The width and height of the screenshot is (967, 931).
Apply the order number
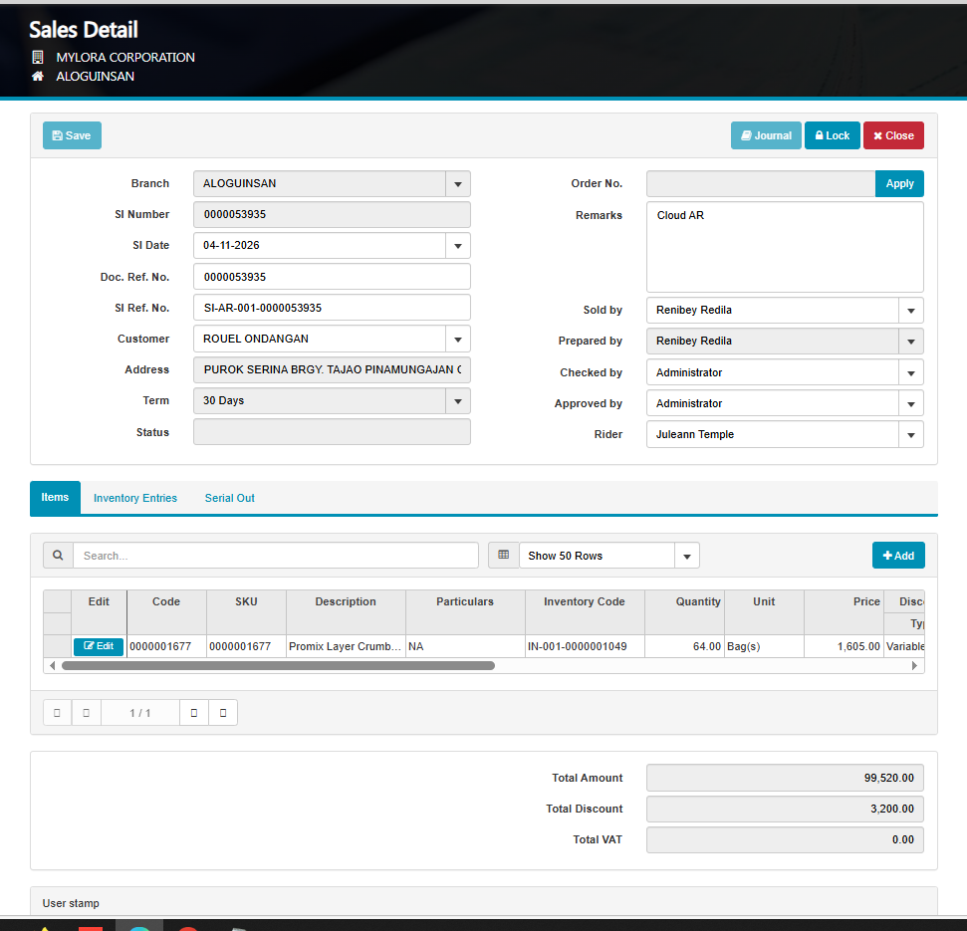899,184
